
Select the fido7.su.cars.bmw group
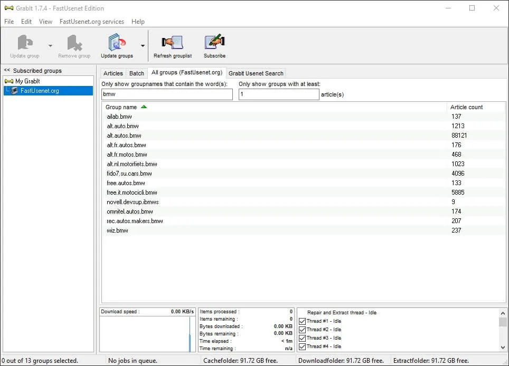tap(304, 174)
